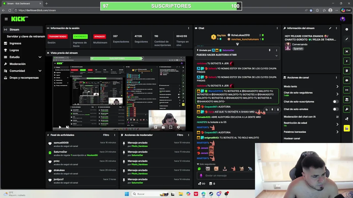Click the channel points infinity icon
This screenshot has width=353, height=198.
[x=202, y=184]
